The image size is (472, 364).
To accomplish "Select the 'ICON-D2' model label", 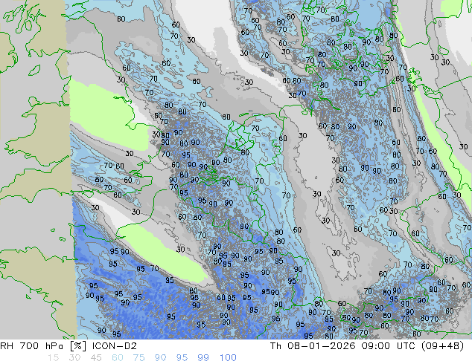I will pyautogui.click(x=114, y=346).
